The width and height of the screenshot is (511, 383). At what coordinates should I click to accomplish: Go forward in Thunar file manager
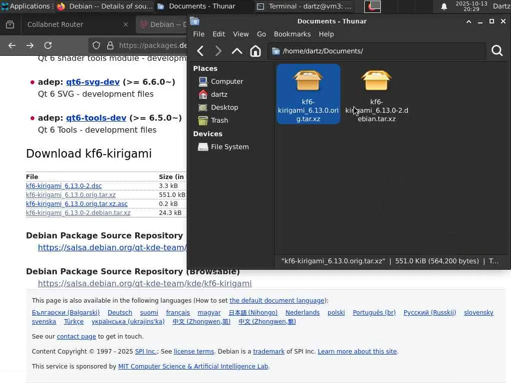coord(219,51)
